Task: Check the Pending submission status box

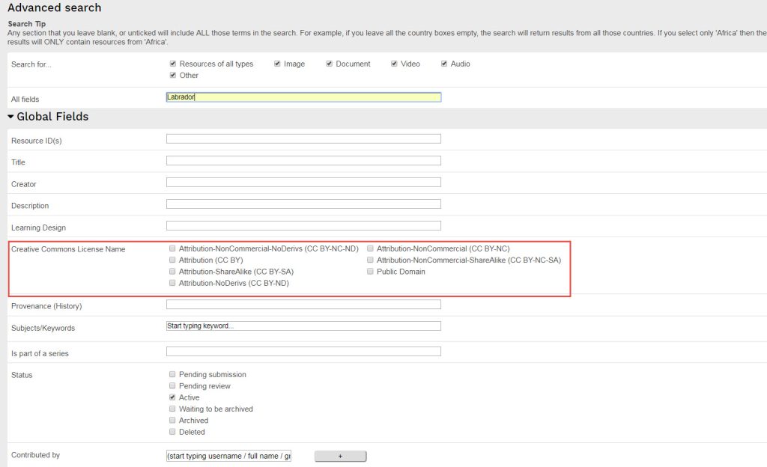Action: tap(172, 374)
